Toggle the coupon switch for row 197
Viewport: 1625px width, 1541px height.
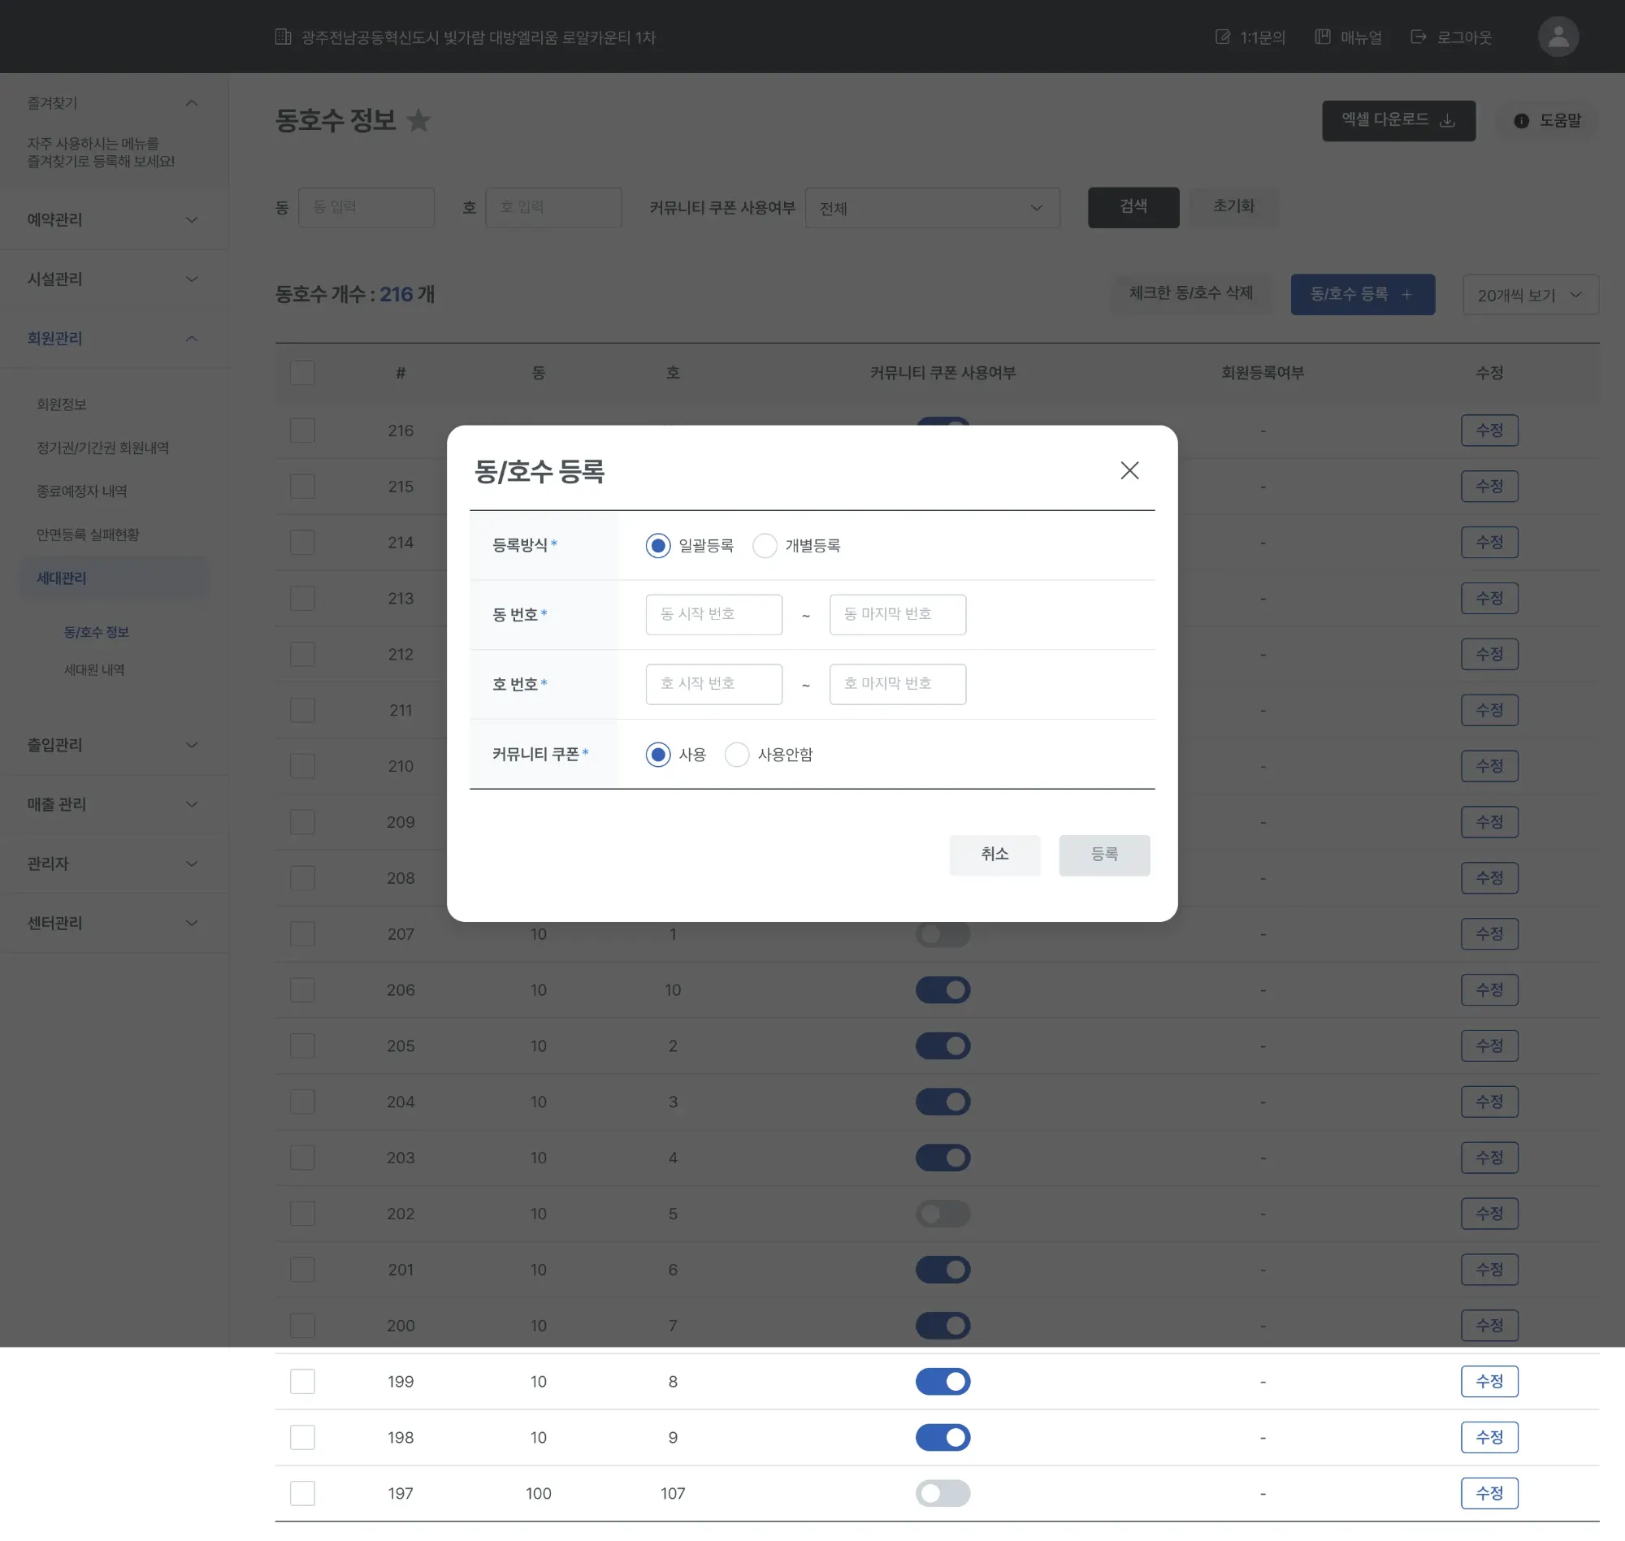[x=942, y=1492]
